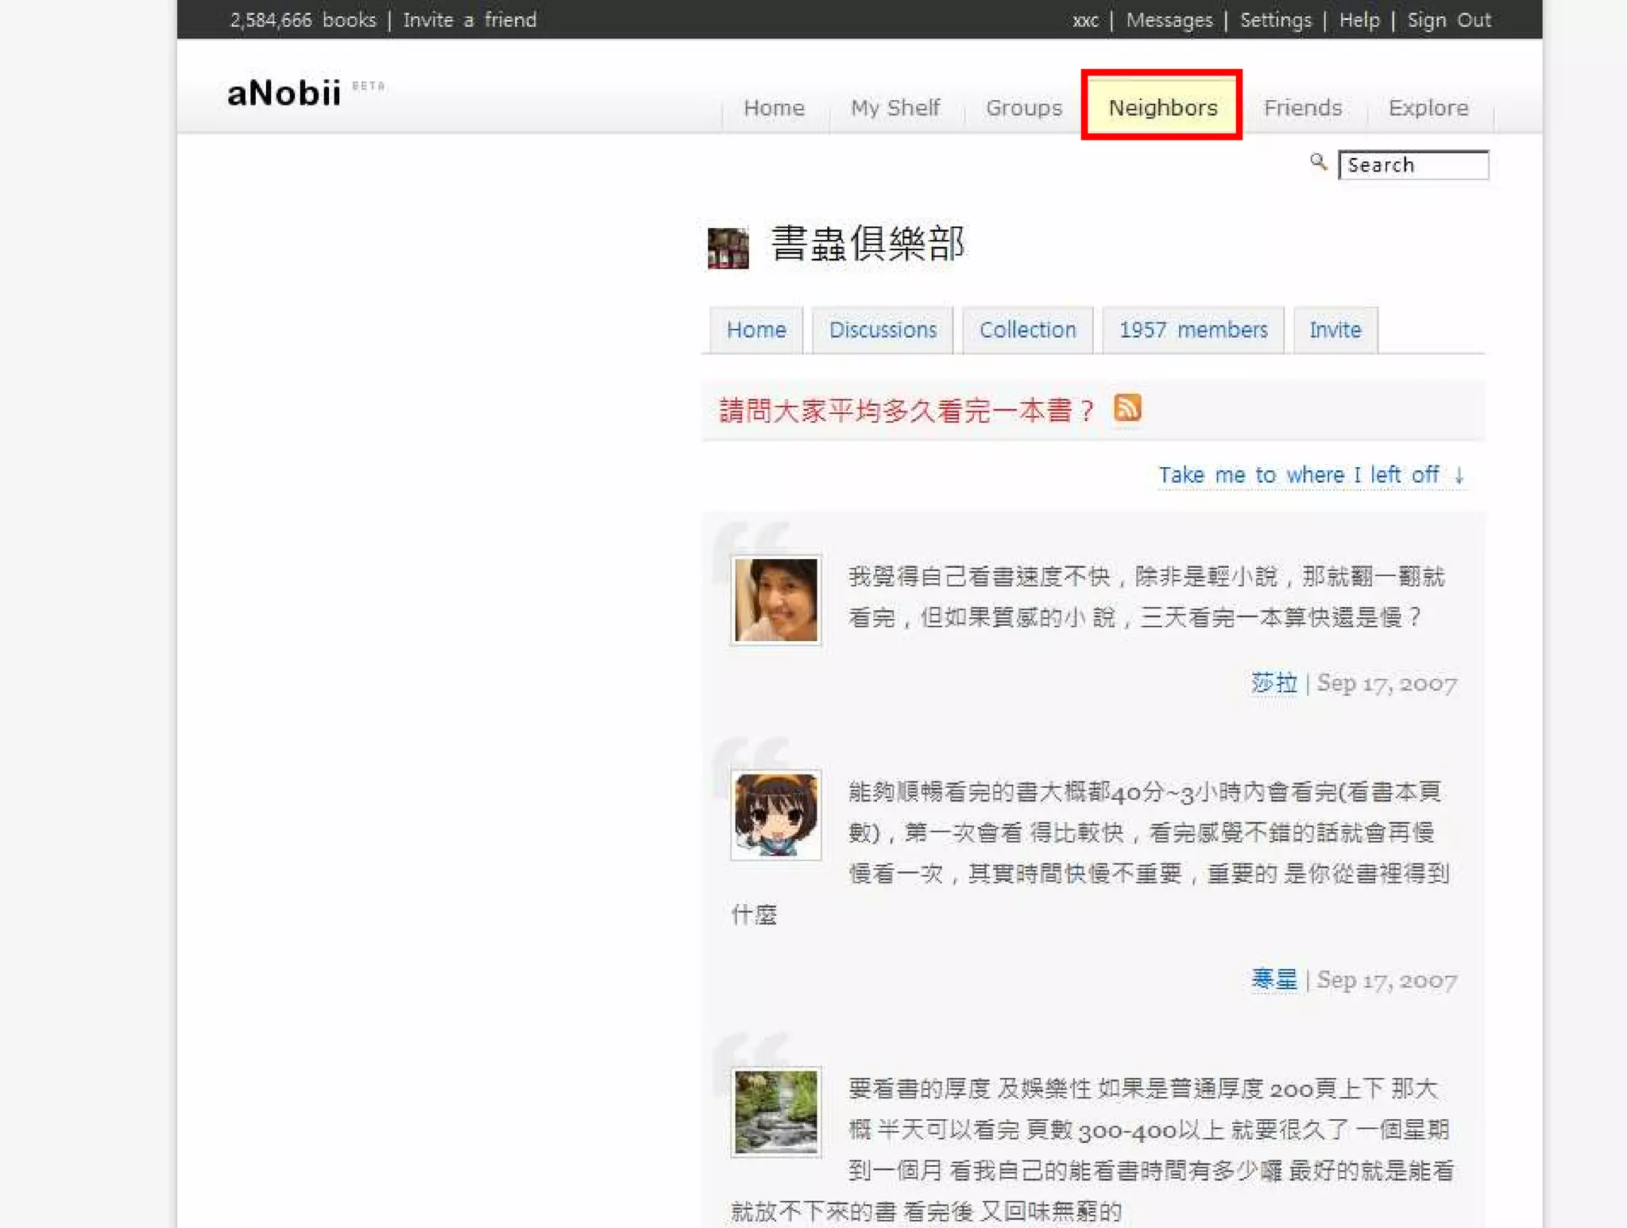The width and height of the screenshot is (1627, 1228).
Task: Go to My Shelf
Action: pyautogui.click(x=895, y=107)
